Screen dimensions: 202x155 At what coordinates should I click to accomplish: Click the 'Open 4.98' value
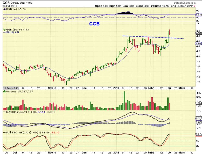[x=101, y=6]
